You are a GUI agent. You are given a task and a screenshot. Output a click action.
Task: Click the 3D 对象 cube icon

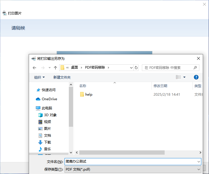point(40,115)
